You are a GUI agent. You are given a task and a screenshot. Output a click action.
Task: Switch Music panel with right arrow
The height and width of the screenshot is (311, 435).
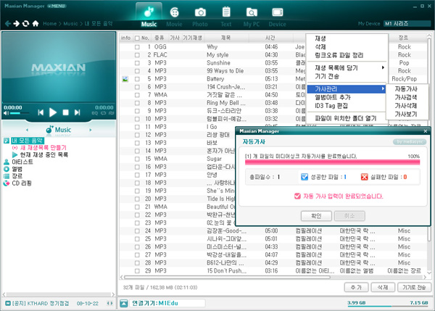click(91, 130)
